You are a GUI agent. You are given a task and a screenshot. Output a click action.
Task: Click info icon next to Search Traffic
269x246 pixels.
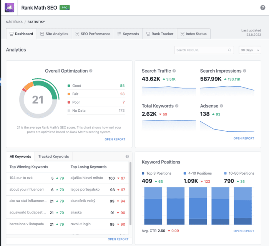(x=174, y=71)
